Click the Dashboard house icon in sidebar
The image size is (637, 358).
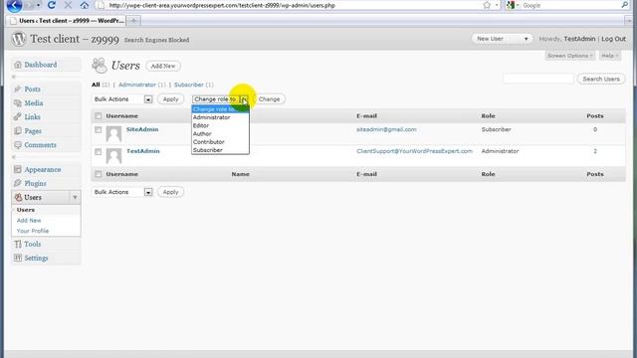point(18,65)
